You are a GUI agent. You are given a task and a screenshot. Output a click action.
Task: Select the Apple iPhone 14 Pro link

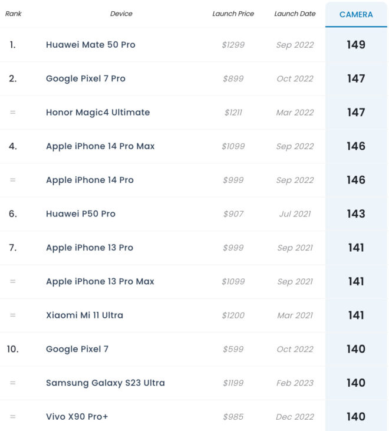90,180
